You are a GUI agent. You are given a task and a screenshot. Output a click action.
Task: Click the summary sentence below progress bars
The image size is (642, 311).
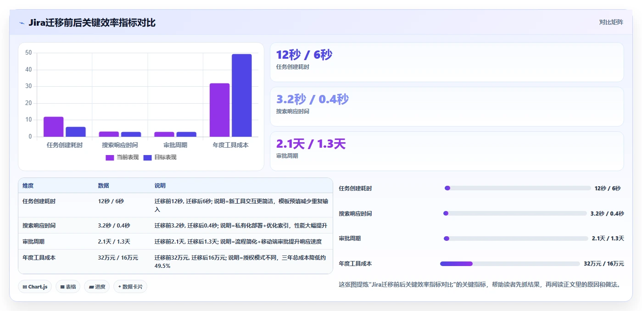coord(480,284)
